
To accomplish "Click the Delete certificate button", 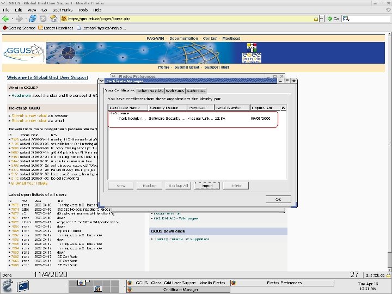I will [x=236, y=186].
